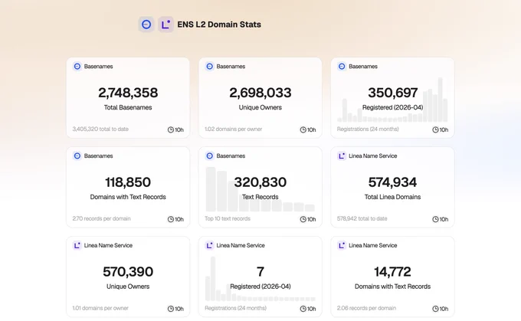Click 'Domains with Text Records' label on Linea card

[392, 287]
